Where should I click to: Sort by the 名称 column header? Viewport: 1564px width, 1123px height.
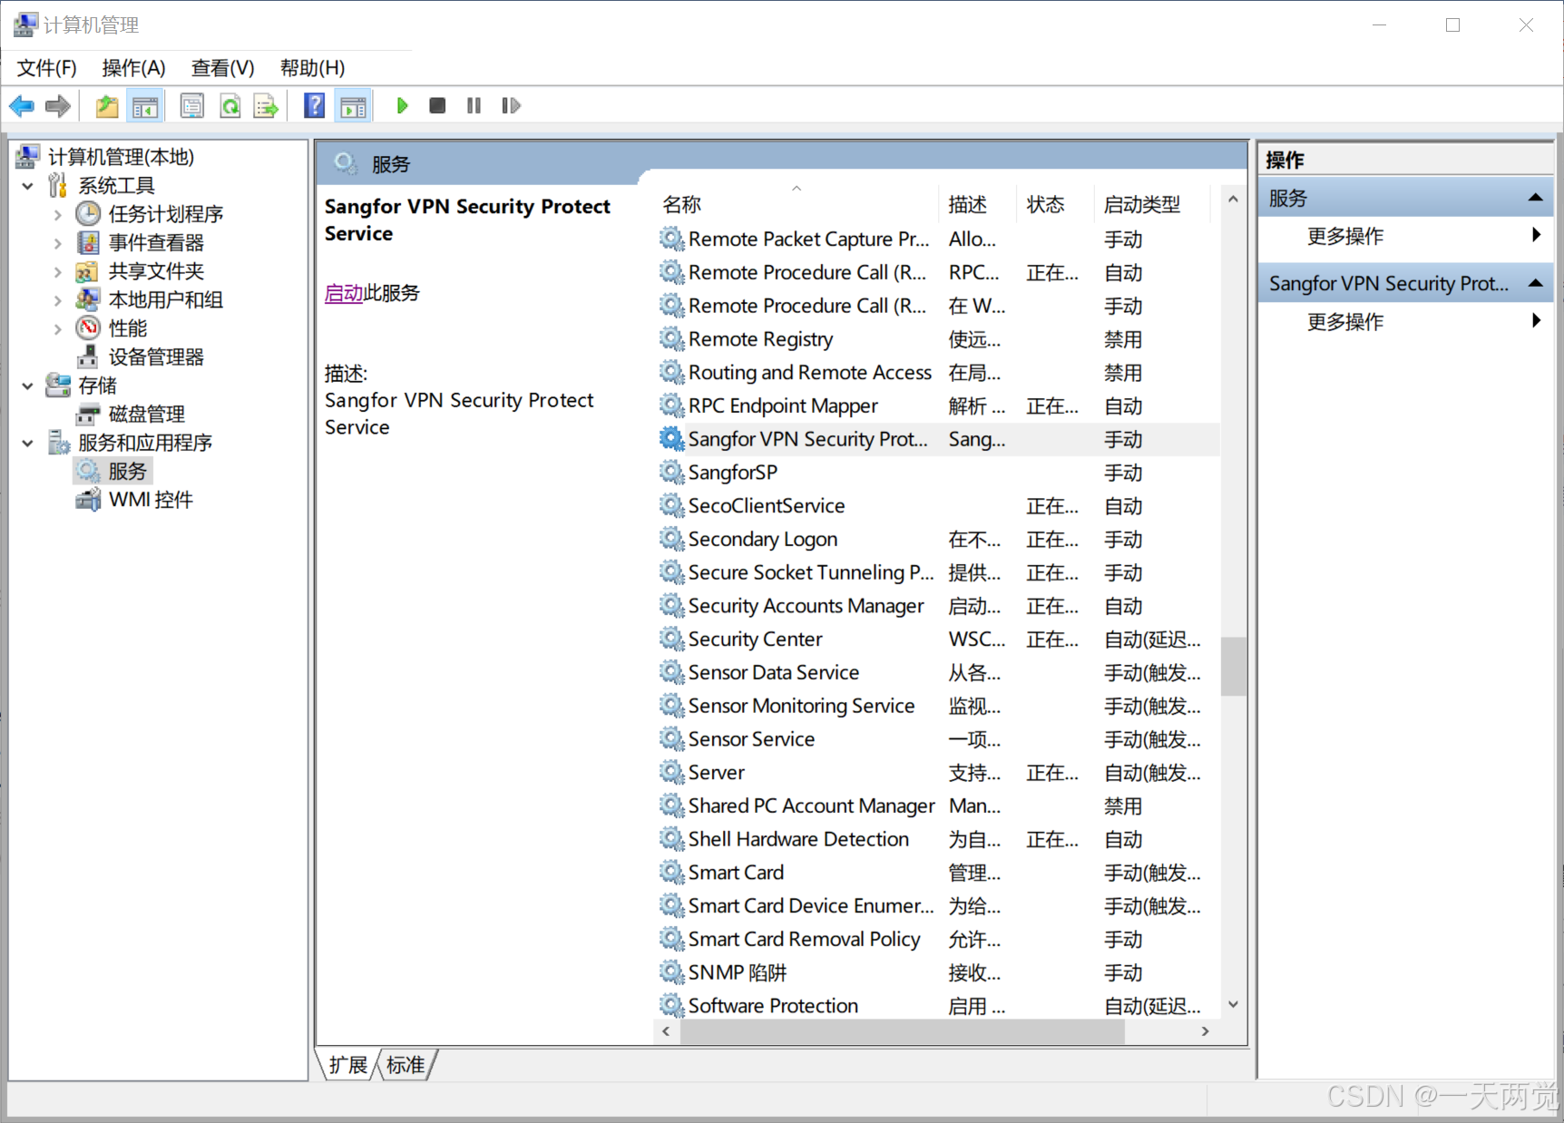(x=797, y=204)
